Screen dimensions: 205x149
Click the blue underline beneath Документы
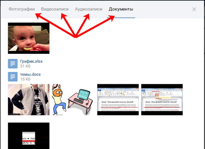(x=121, y=17)
